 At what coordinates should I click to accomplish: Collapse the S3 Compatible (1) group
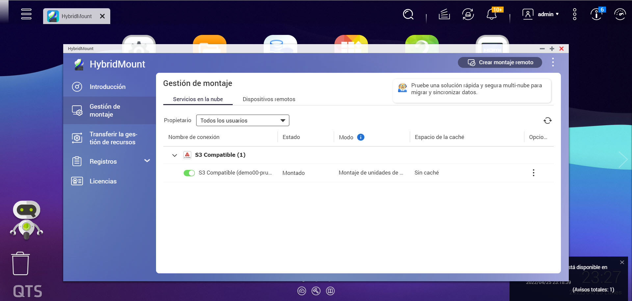click(x=174, y=155)
